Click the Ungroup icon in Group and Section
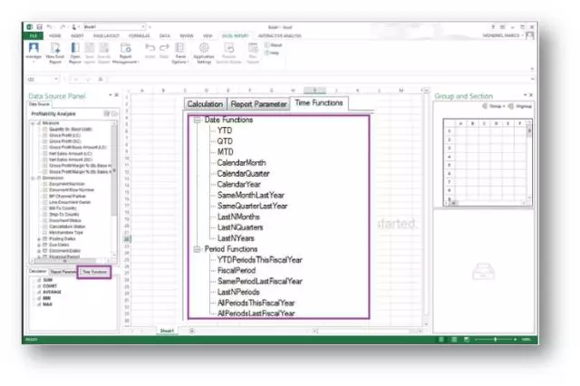580x386 pixels. [x=510, y=107]
